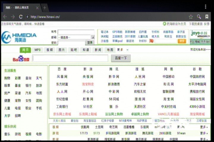Go forward using the browser forward arrow
The height and width of the screenshot is (142, 214).
13,17
